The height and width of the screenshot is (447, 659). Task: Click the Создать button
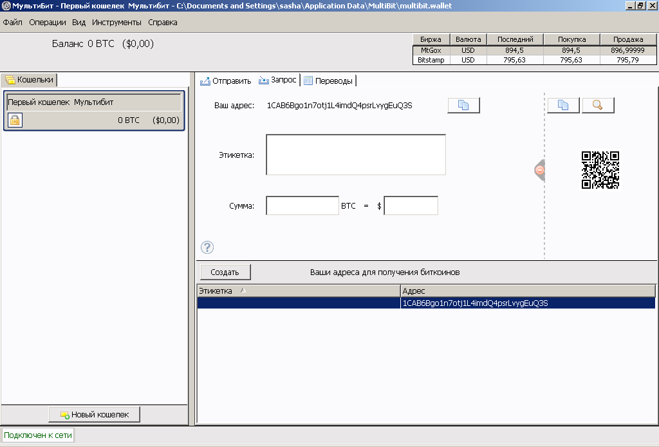coord(225,272)
